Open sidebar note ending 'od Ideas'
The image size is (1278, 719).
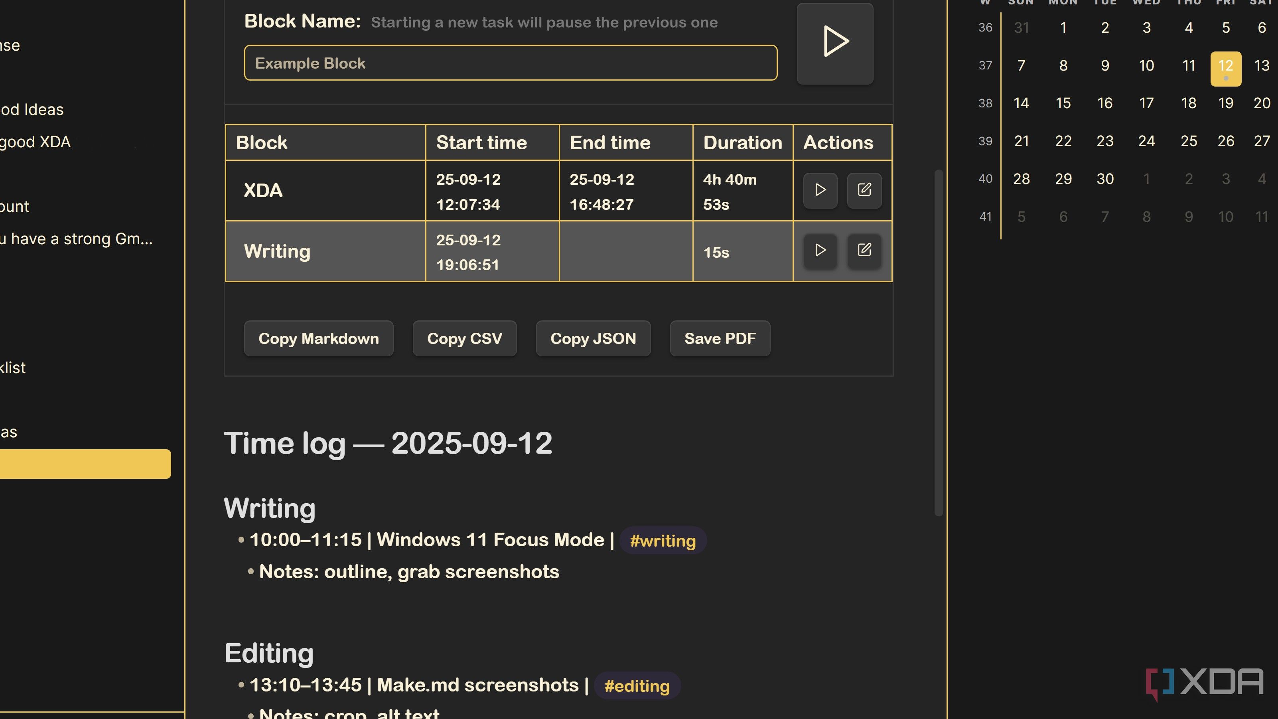click(32, 110)
